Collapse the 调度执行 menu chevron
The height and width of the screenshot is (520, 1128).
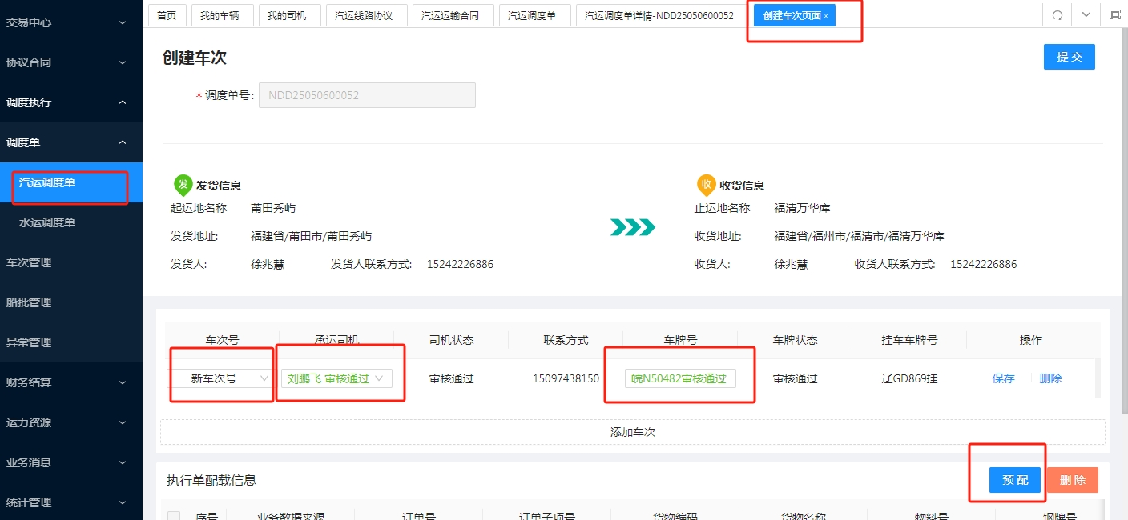(x=123, y=102)
